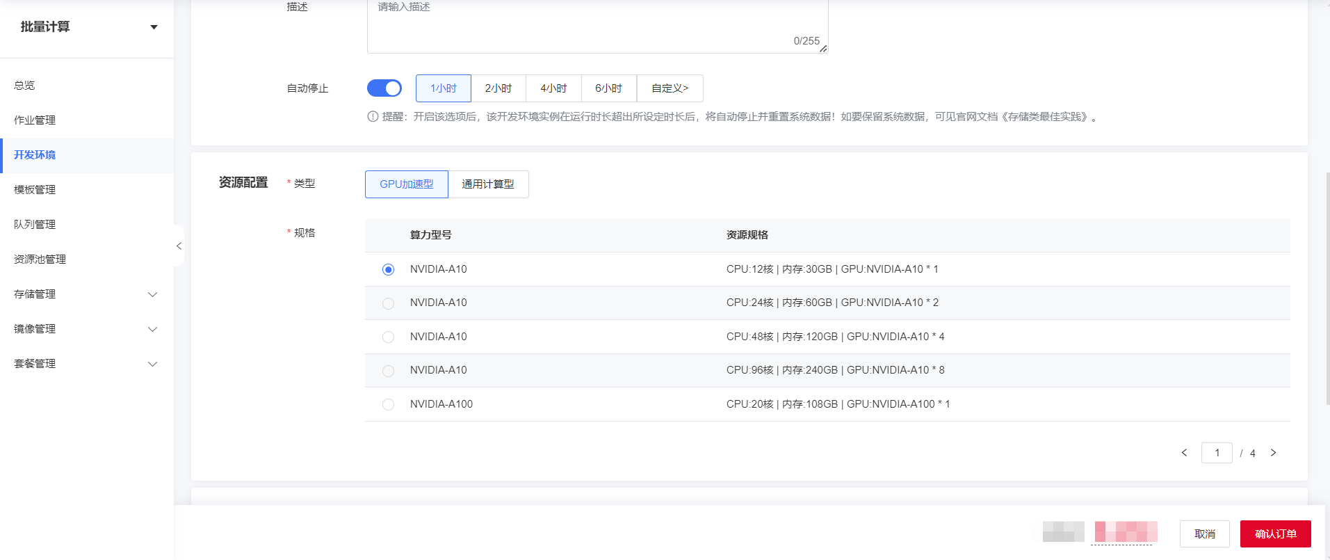Click the info reminder icon

pos(373,117)
